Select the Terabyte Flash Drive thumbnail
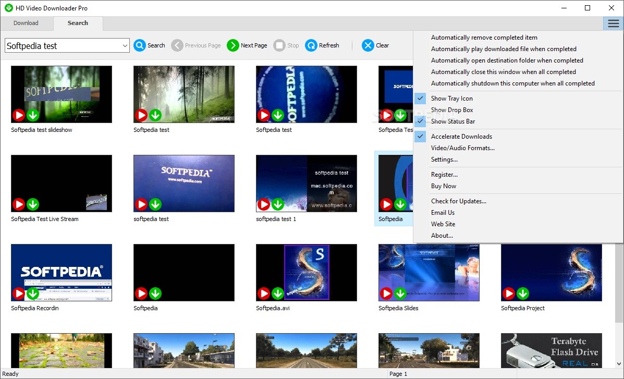 [x=552, y=351]
